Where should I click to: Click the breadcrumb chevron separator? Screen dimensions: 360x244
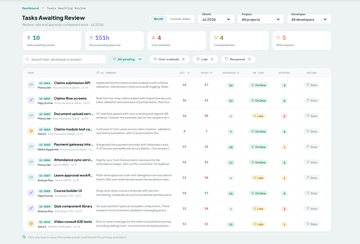coord(43,8)
